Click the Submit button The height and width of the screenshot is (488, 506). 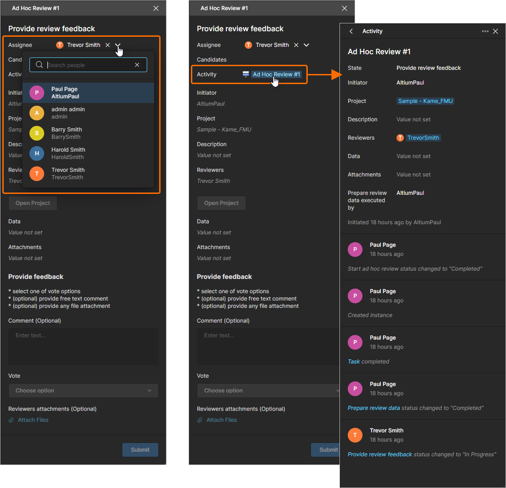[140, 450]
